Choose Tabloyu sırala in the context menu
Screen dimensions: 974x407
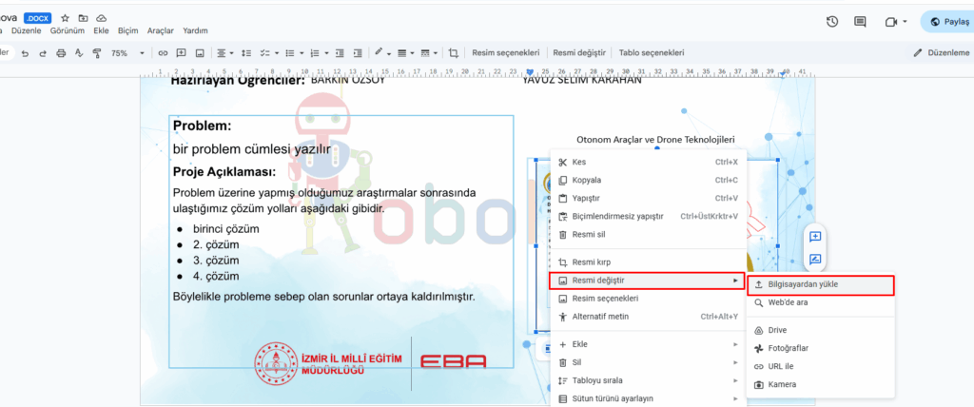648,380
